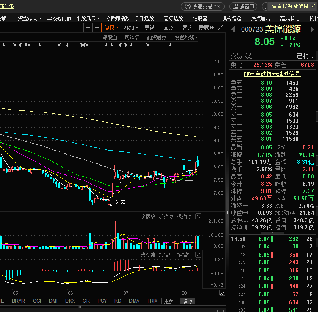The height and width of the screenshot is (312, 318).
Task: Select 画线 drawing tool
Action: 168,28
